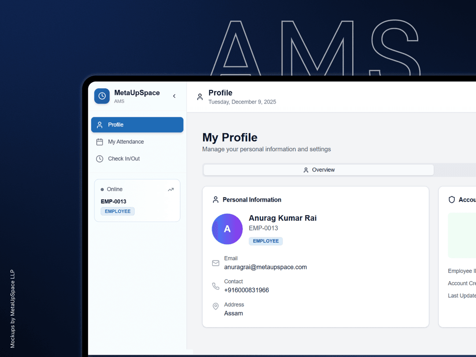Click the Online status indicator dot
The width and height of the screenshot is (476, 357).
click(x=102, y=189)
